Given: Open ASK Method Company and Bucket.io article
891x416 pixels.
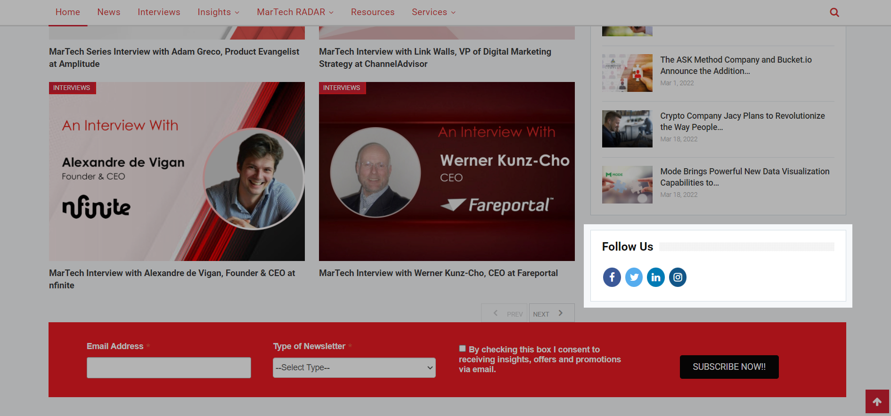Looking at the screenshot, I should click(736, 65).
